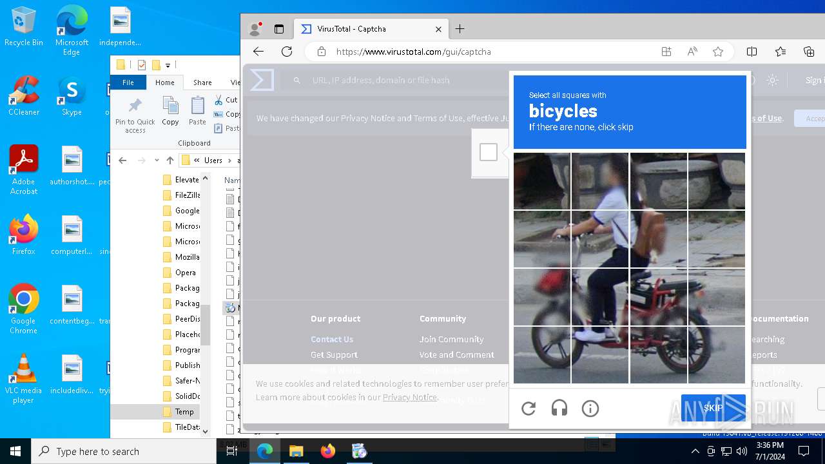This screenshot has width=825, height=464.
Task: Select Share ribbon tab in Explorer
Action: click(x=202, y=82)
